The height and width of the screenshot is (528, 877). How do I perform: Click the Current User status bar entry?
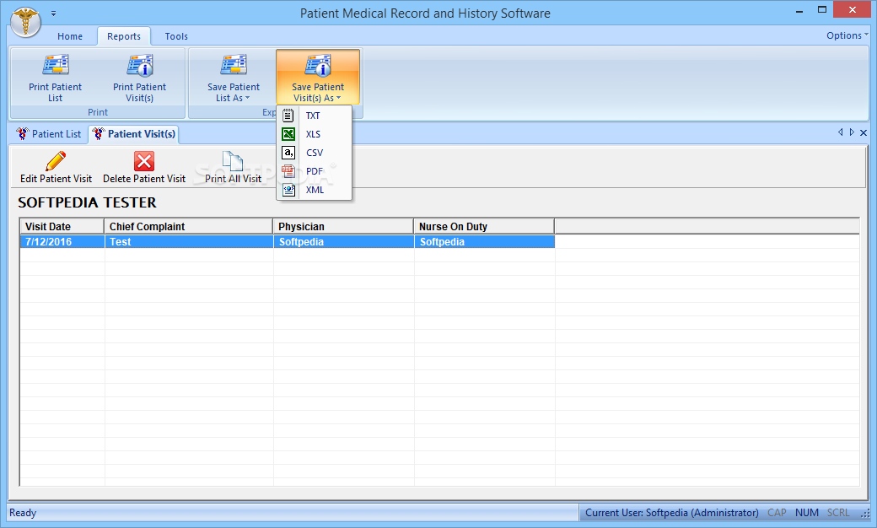pyautogui.click(x=672, y=513)
